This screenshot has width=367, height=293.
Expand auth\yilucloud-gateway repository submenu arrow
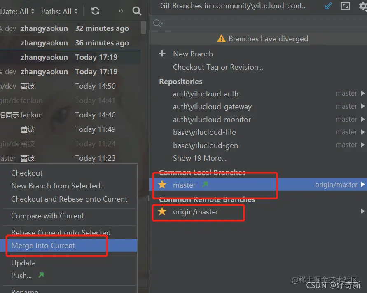pos(363,106)
